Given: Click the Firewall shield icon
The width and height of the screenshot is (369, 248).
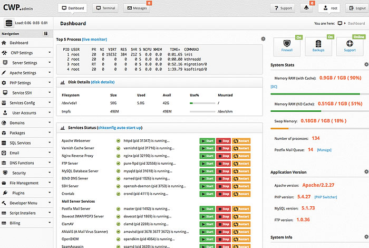Looking at the screenshot, I should (287, 44).
